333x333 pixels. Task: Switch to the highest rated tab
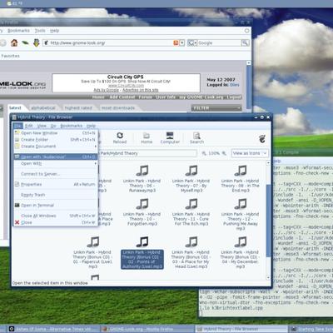click(78, 107)
